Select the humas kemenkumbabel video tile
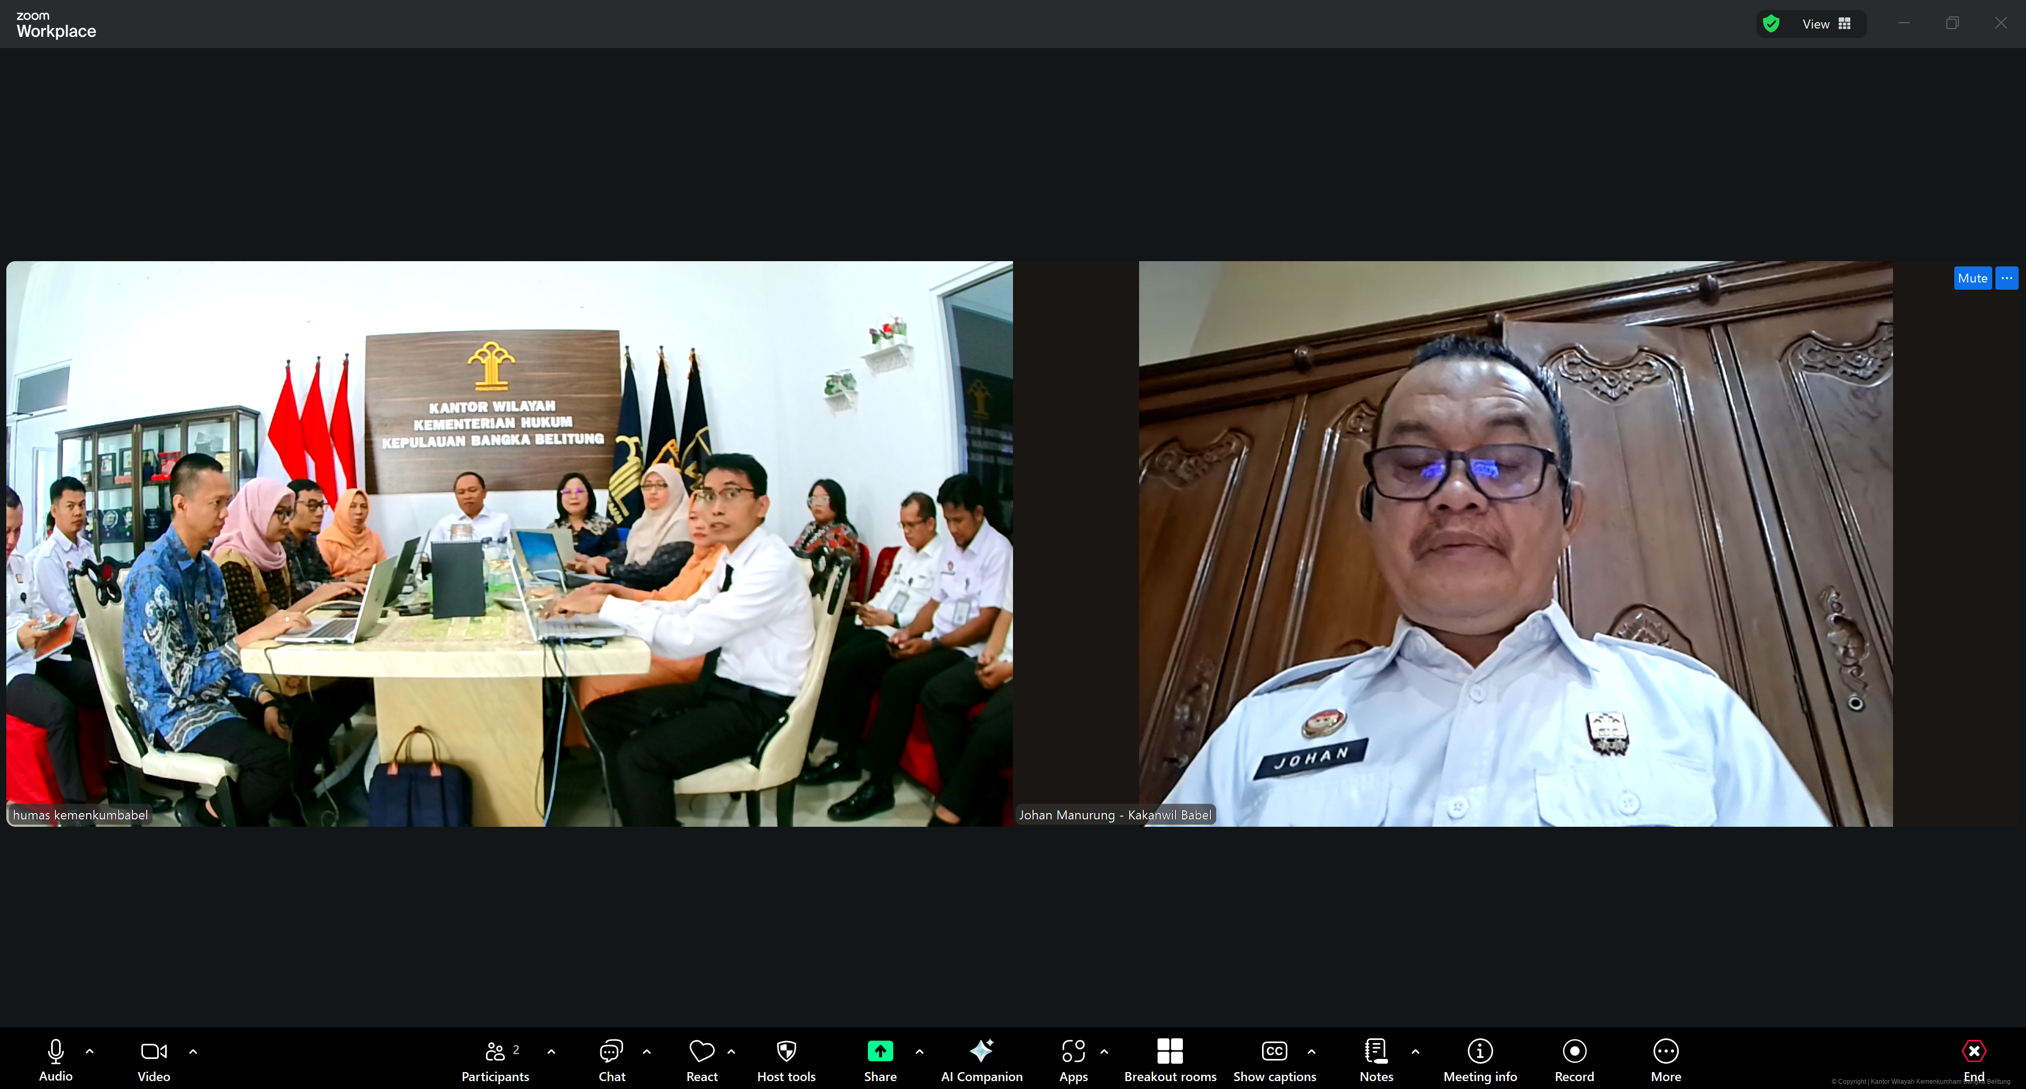Image resolution: width=2026 pixels, height=1089 pixels. pos(509,543)
